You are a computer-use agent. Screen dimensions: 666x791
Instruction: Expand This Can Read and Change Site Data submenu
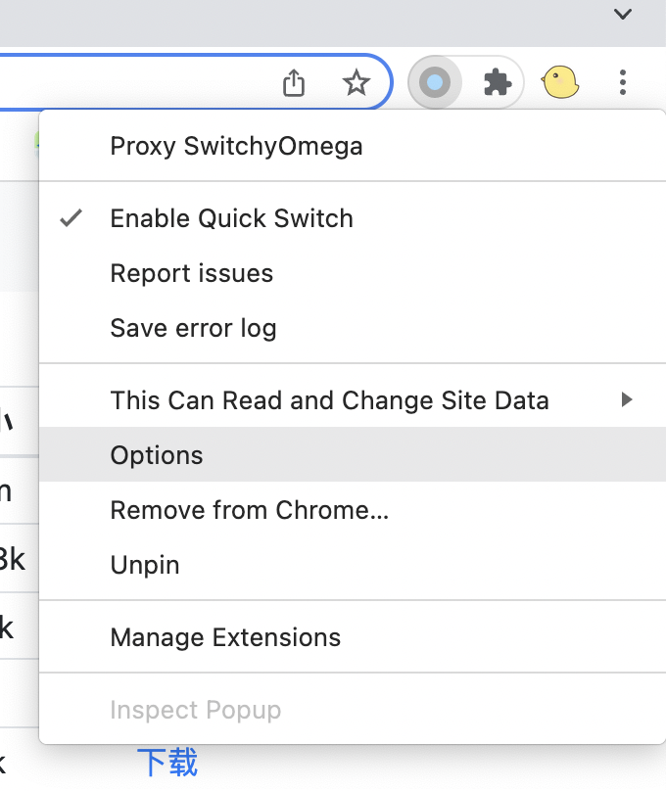point(353,400)
